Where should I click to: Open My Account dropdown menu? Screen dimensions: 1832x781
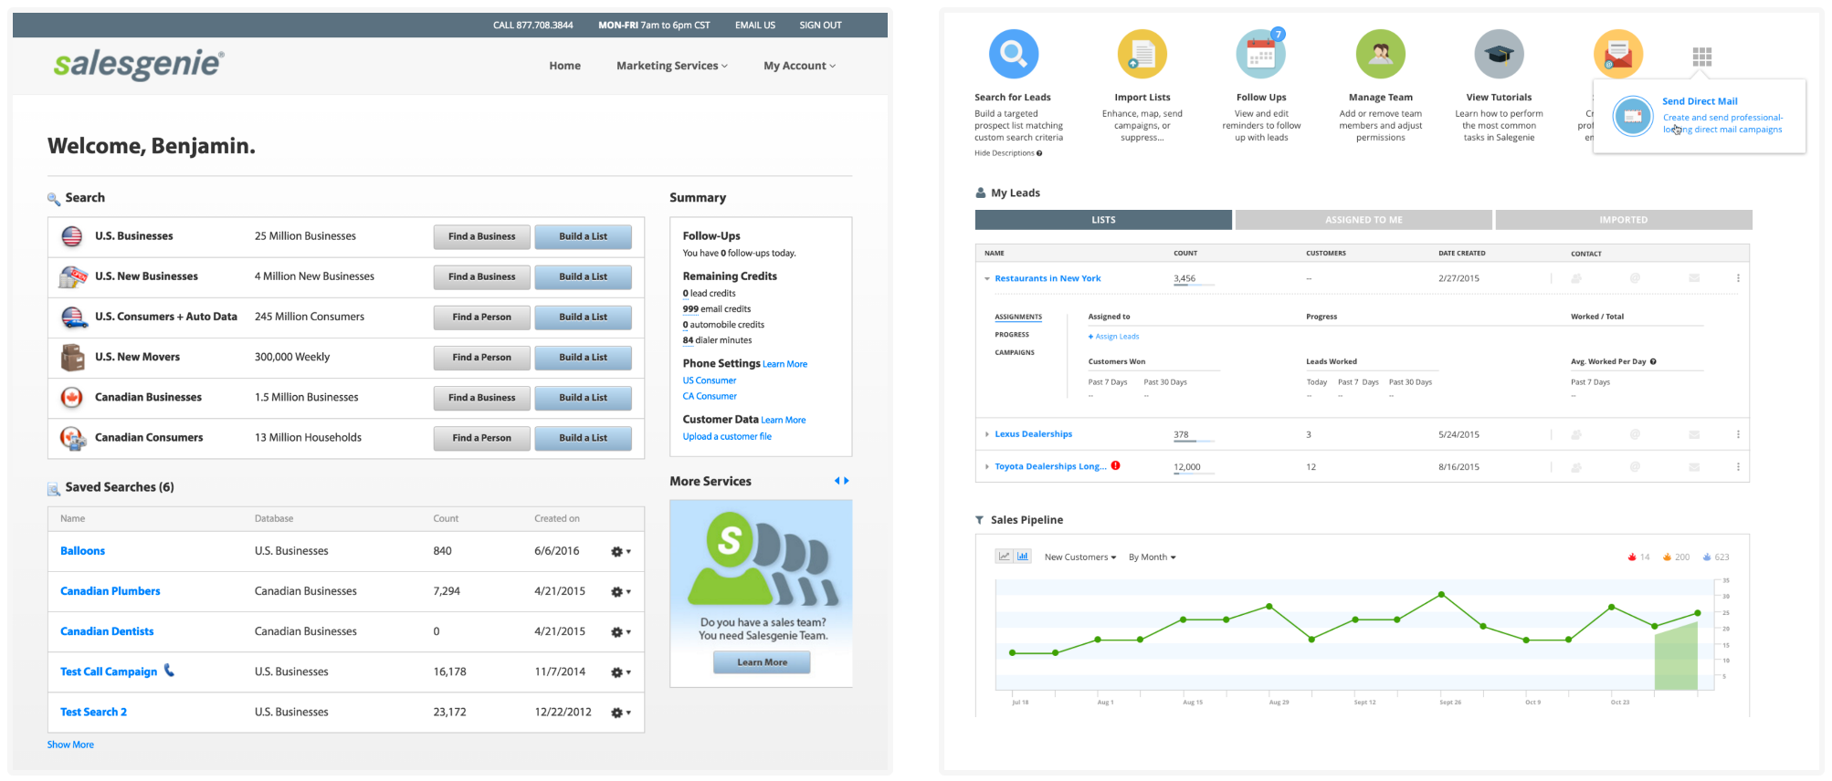pyautogui.click(x=799, y=66)
